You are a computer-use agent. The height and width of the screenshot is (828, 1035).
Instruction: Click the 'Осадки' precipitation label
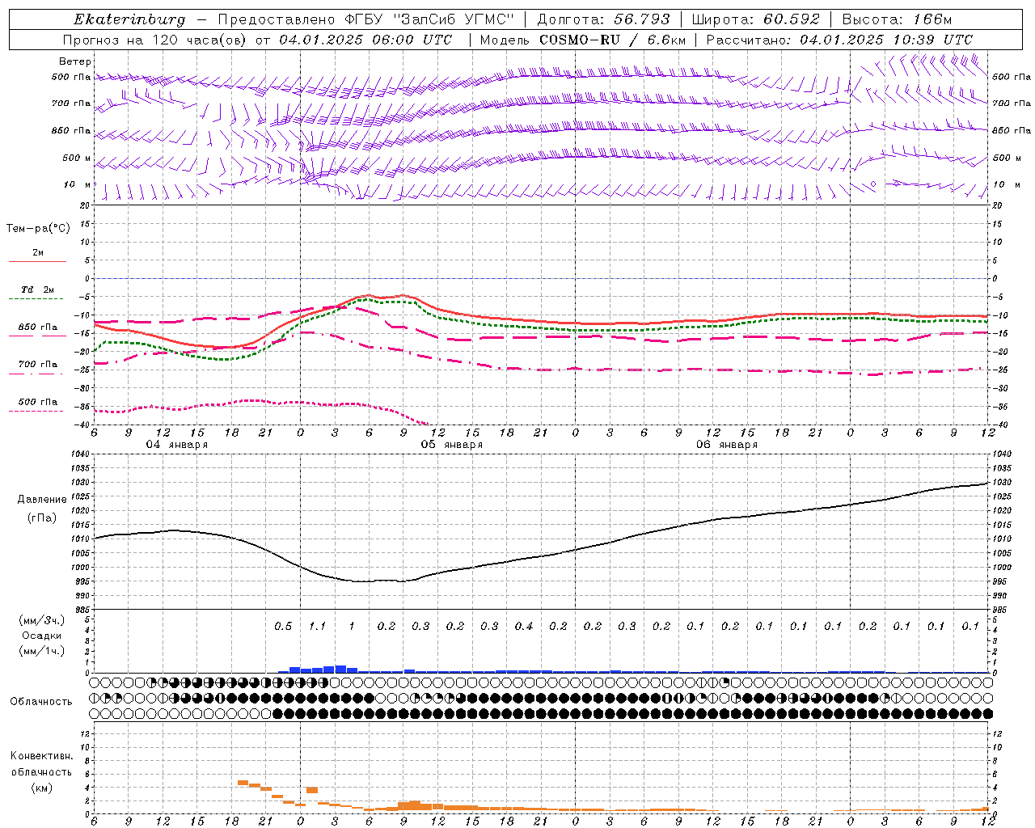41,636
